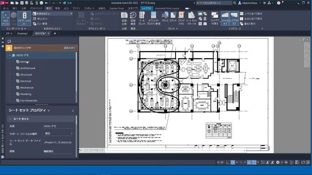Open the Object Properties palette
The image size is (312, 175).
click(x=154, y=18)
